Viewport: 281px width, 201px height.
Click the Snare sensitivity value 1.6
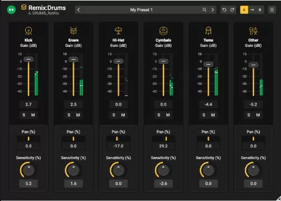[73, 184]
